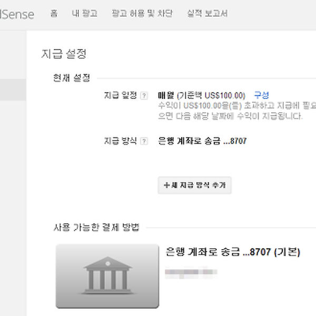Open the 실적 보고서 tab
Screen dimensions: 316x316
click(x=207, y=14)
